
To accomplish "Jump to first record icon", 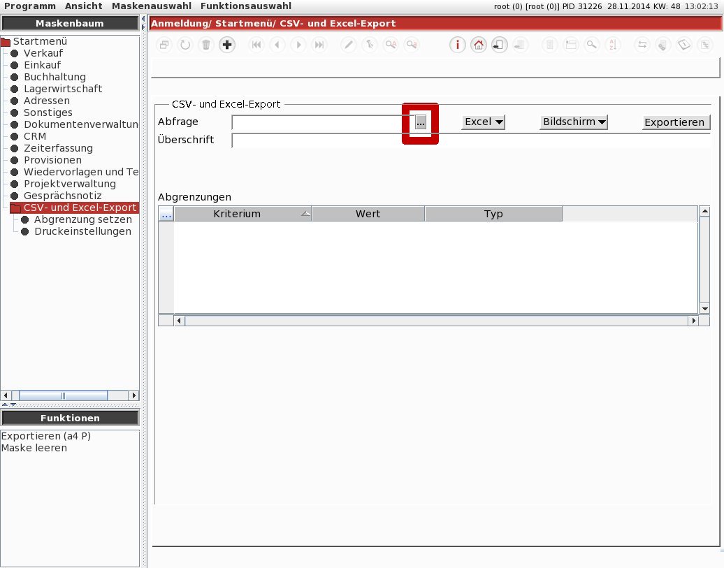I will [x=256, y=45].
